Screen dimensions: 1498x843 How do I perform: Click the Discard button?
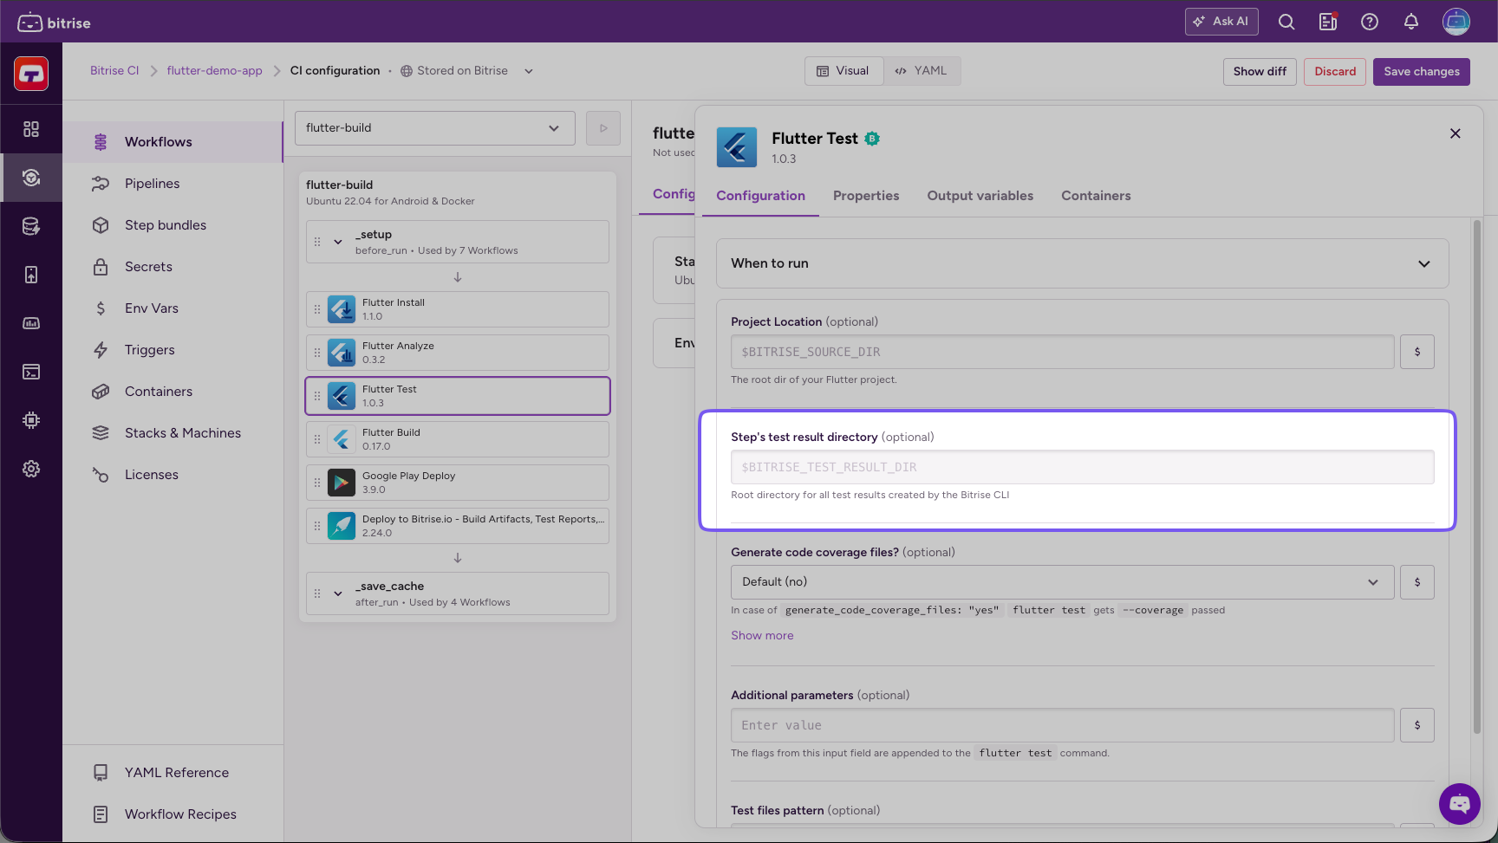point(1335,72)
